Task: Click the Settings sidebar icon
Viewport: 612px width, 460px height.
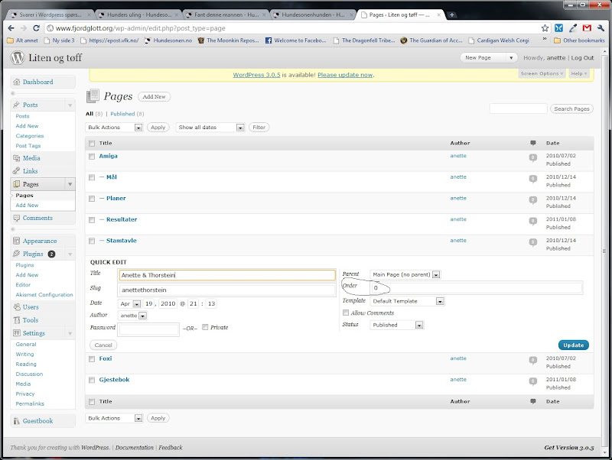Action: click(16, 333)
